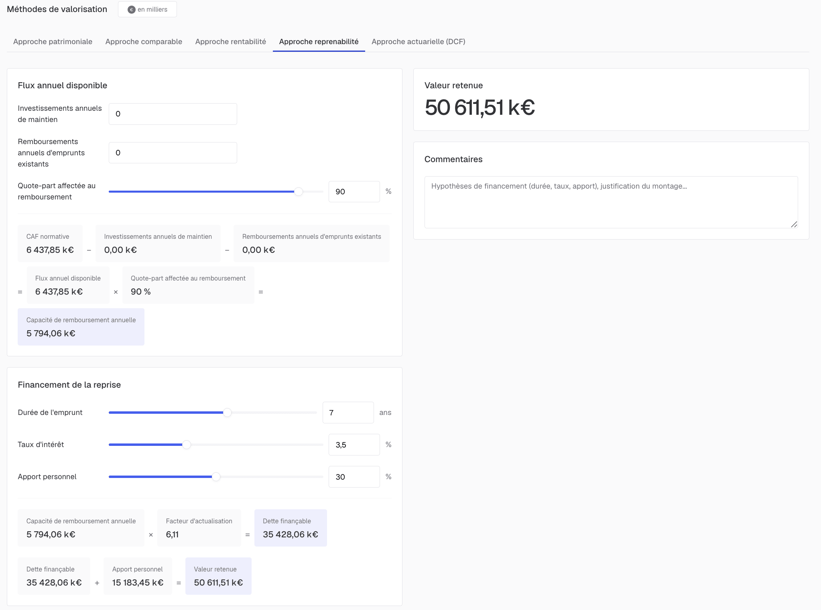The image size is (821, 610).
Task: Select the Approche rentabilité tab
Action: click(230, 42)
